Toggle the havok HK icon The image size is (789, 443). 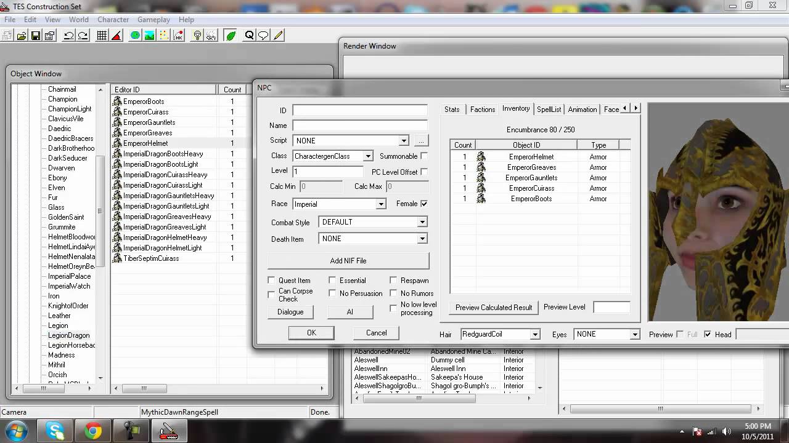pyautogui.click(x=178, y=36)
